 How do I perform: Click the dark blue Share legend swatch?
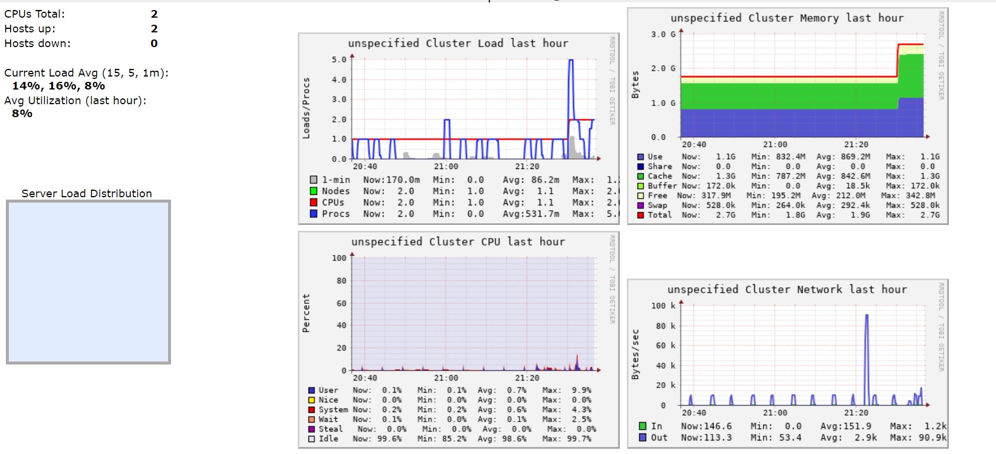(x=640, y=167)
